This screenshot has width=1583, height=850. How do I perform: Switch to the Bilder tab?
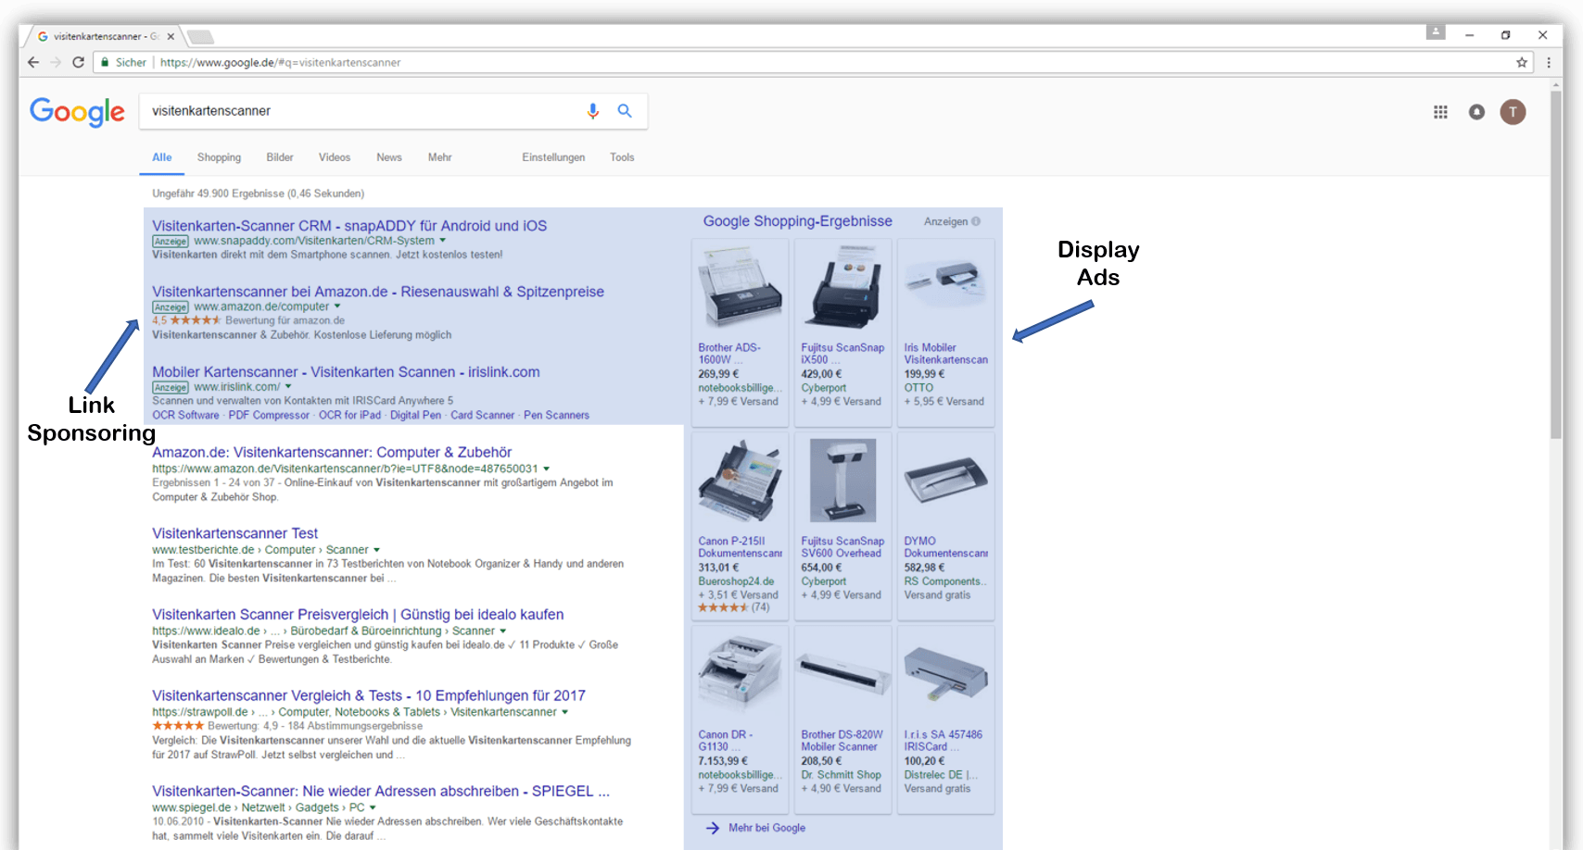click(x=280, y=157)
